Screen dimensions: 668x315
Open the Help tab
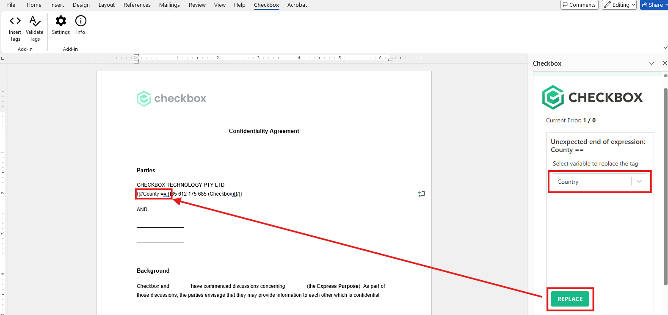(240, 5)
